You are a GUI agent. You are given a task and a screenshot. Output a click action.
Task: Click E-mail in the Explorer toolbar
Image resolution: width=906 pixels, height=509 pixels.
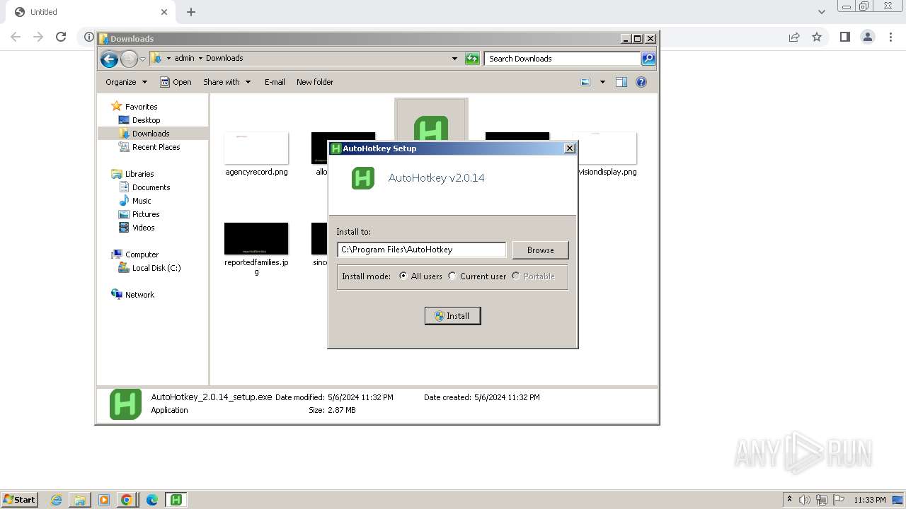click(275, 82)
